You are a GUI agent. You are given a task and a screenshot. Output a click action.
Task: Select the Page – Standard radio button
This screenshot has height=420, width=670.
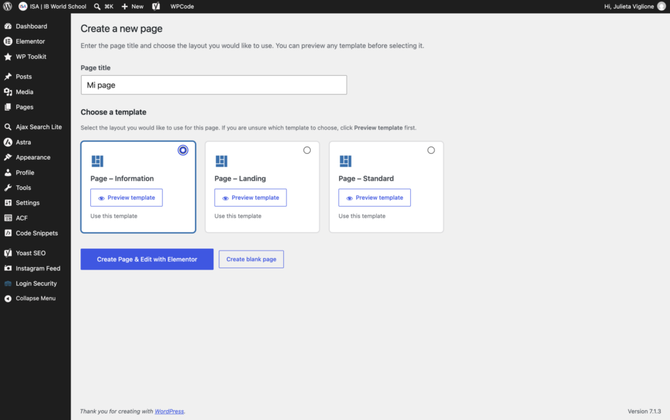click(x=431, y=150)
